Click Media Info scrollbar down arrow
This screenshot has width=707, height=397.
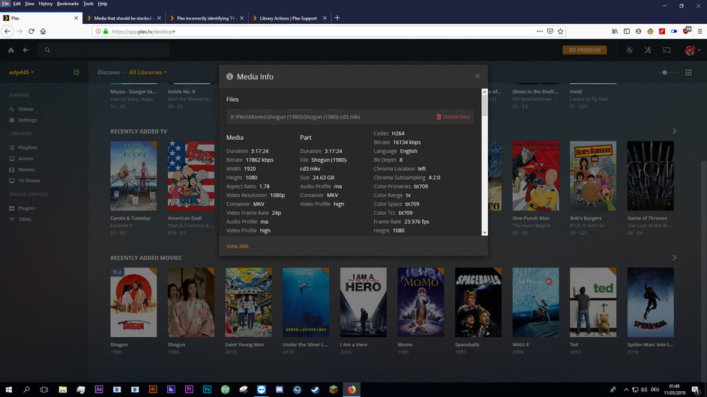tap(485, 232)
